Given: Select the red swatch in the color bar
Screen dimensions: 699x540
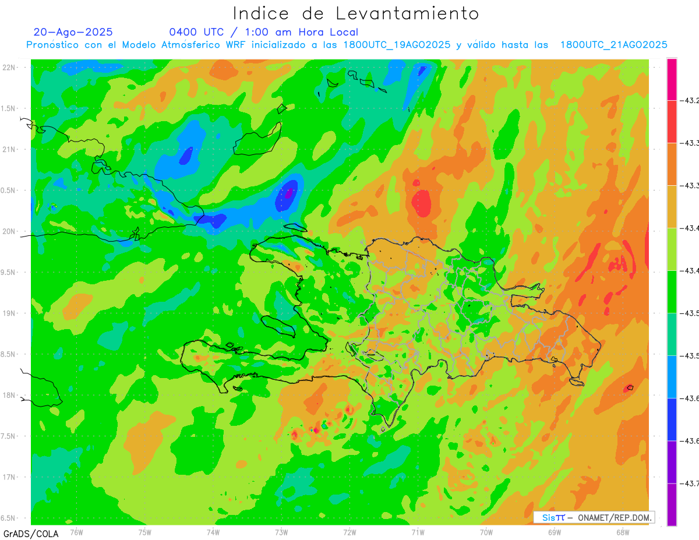Looking at the screenshot, I should pos(672,122).
